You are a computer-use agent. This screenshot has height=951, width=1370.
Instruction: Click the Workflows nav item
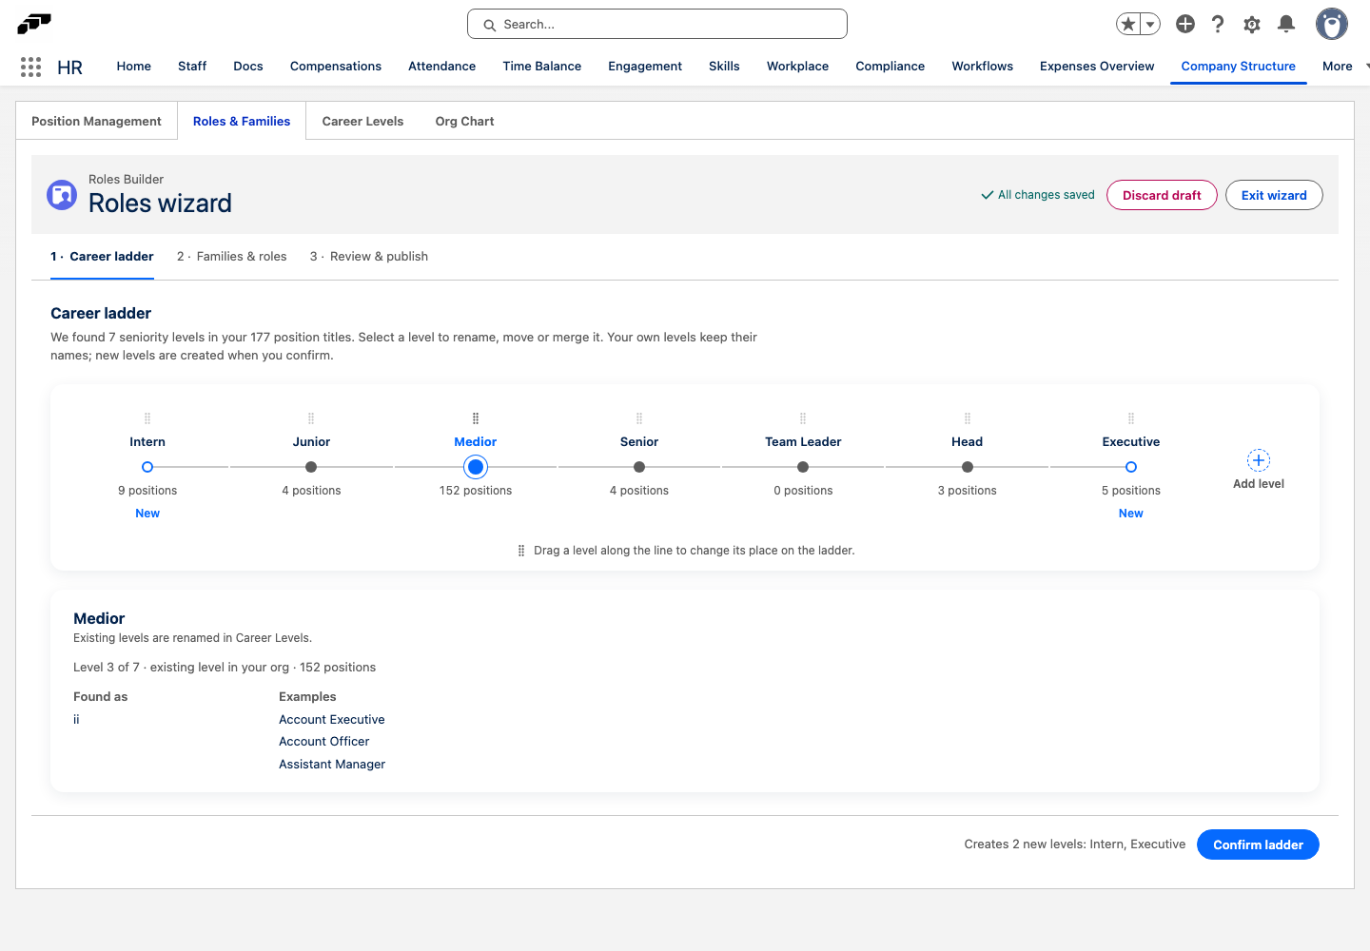coord(983,67)
